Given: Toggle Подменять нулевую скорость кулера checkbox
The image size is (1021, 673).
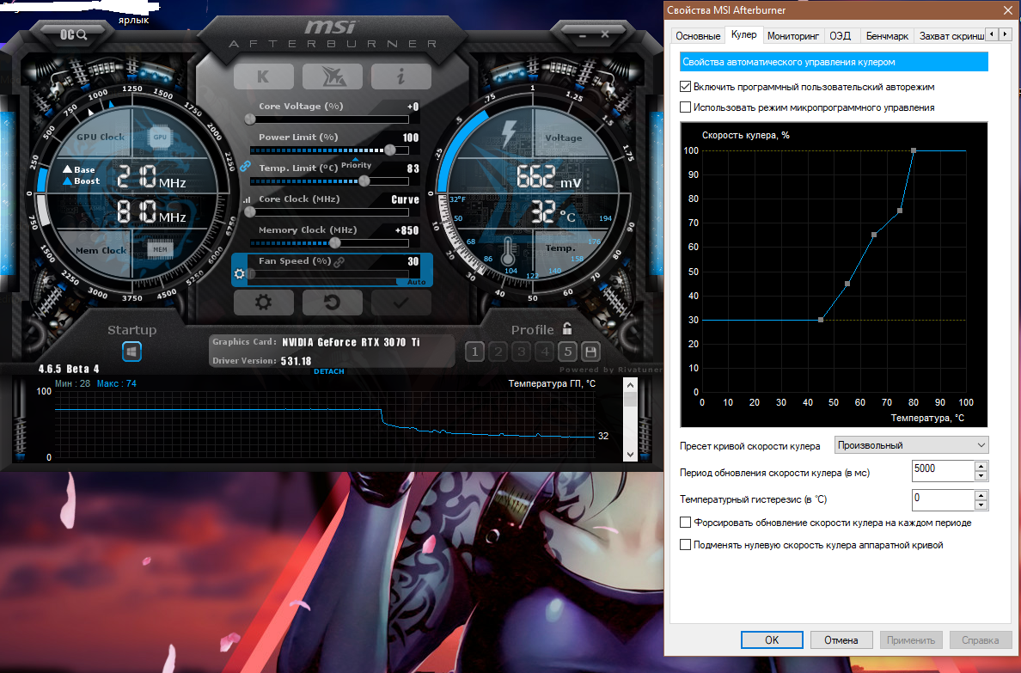Looking at the screenshot, I should pyautogui.click(x=685, y=545).
